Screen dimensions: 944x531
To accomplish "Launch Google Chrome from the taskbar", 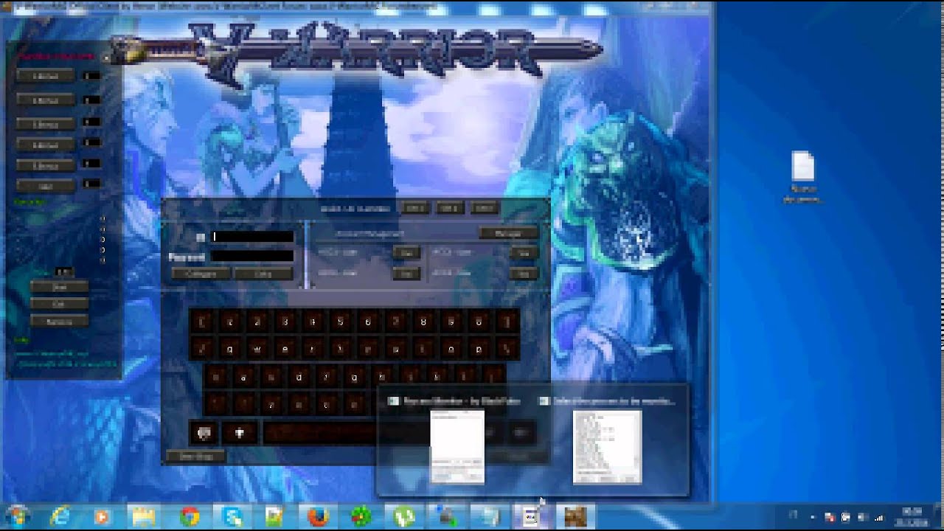I will pos(189,516).
